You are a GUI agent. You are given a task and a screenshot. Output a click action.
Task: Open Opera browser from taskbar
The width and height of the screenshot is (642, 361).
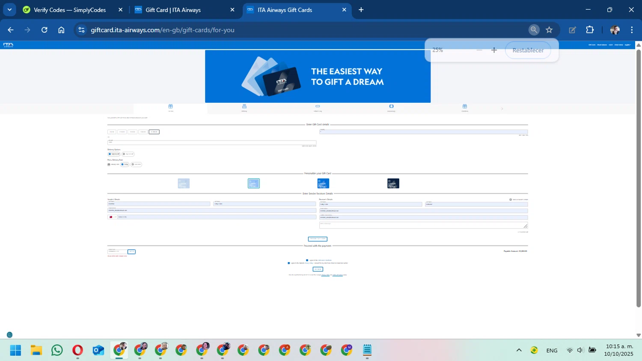77,350
